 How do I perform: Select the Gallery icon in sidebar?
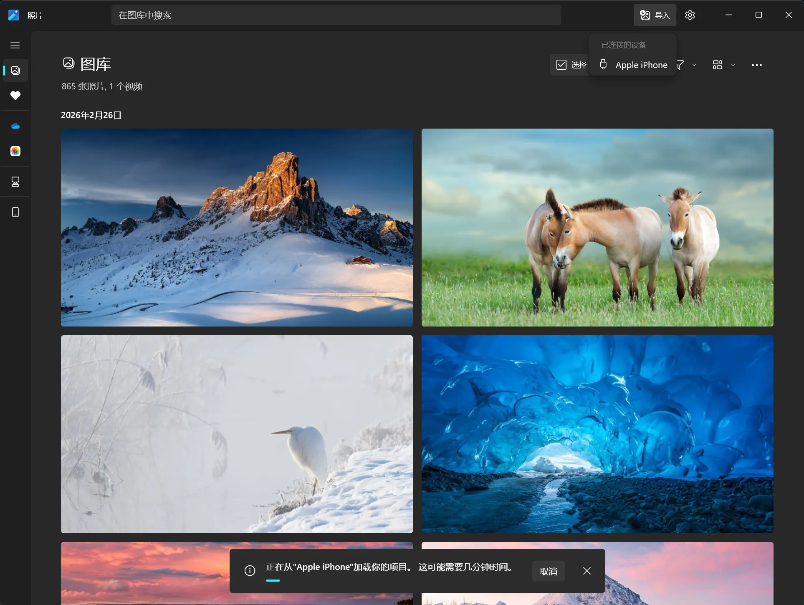click(15, 71)
